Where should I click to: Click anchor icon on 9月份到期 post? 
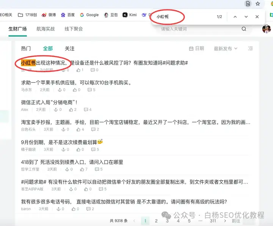click(x=63, y=150)
